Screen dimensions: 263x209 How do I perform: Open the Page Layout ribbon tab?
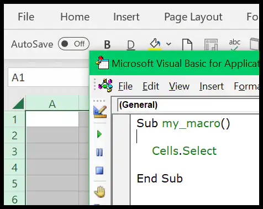coord(193,17)
